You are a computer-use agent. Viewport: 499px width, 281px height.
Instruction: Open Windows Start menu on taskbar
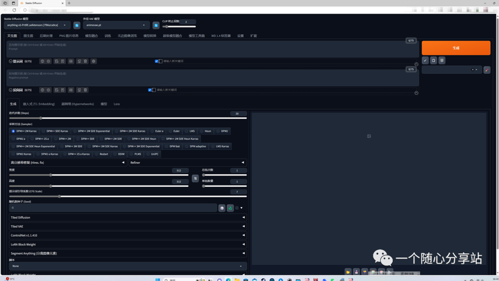tap(158, 280)
